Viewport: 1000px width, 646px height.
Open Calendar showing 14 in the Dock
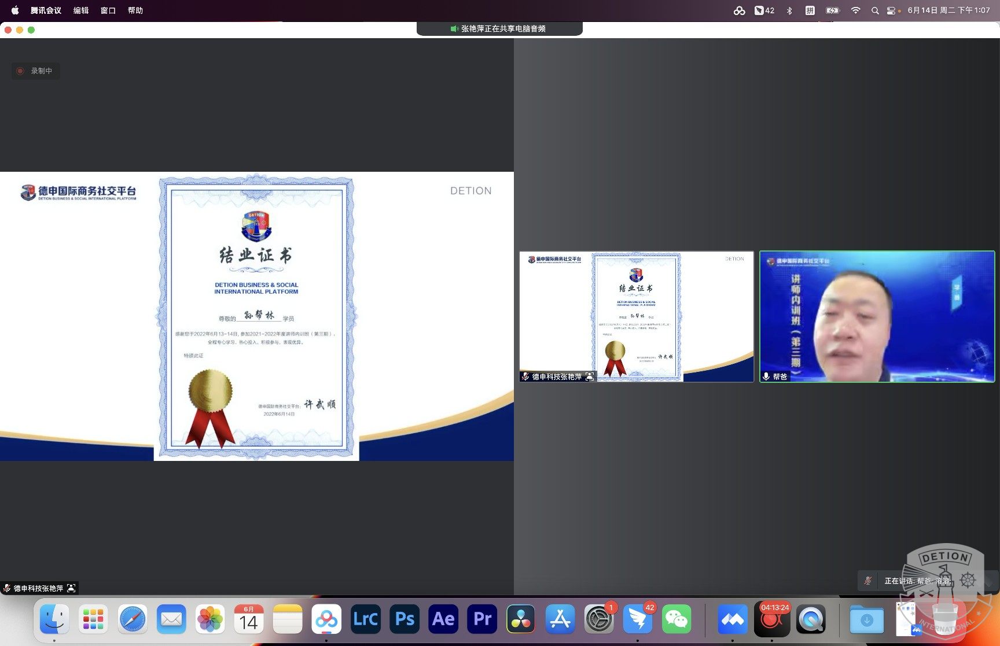pos(249,619)
